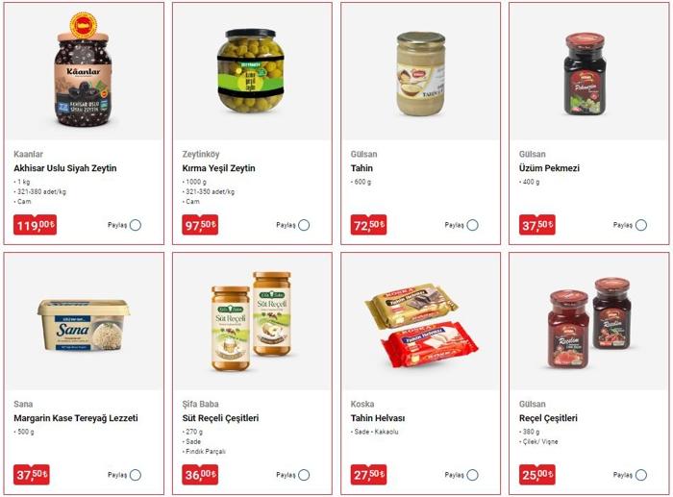Open the Kaanlar black olive jar image
The height and width of the screenshot is (497, 673).
pyautogui.click(x=84, y=69)
